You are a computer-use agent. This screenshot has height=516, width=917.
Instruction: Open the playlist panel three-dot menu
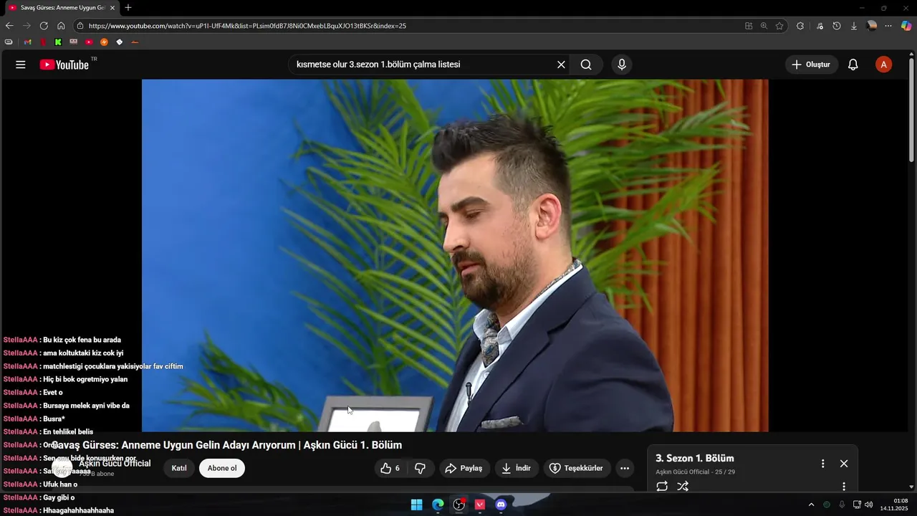[x=823, y=464]
